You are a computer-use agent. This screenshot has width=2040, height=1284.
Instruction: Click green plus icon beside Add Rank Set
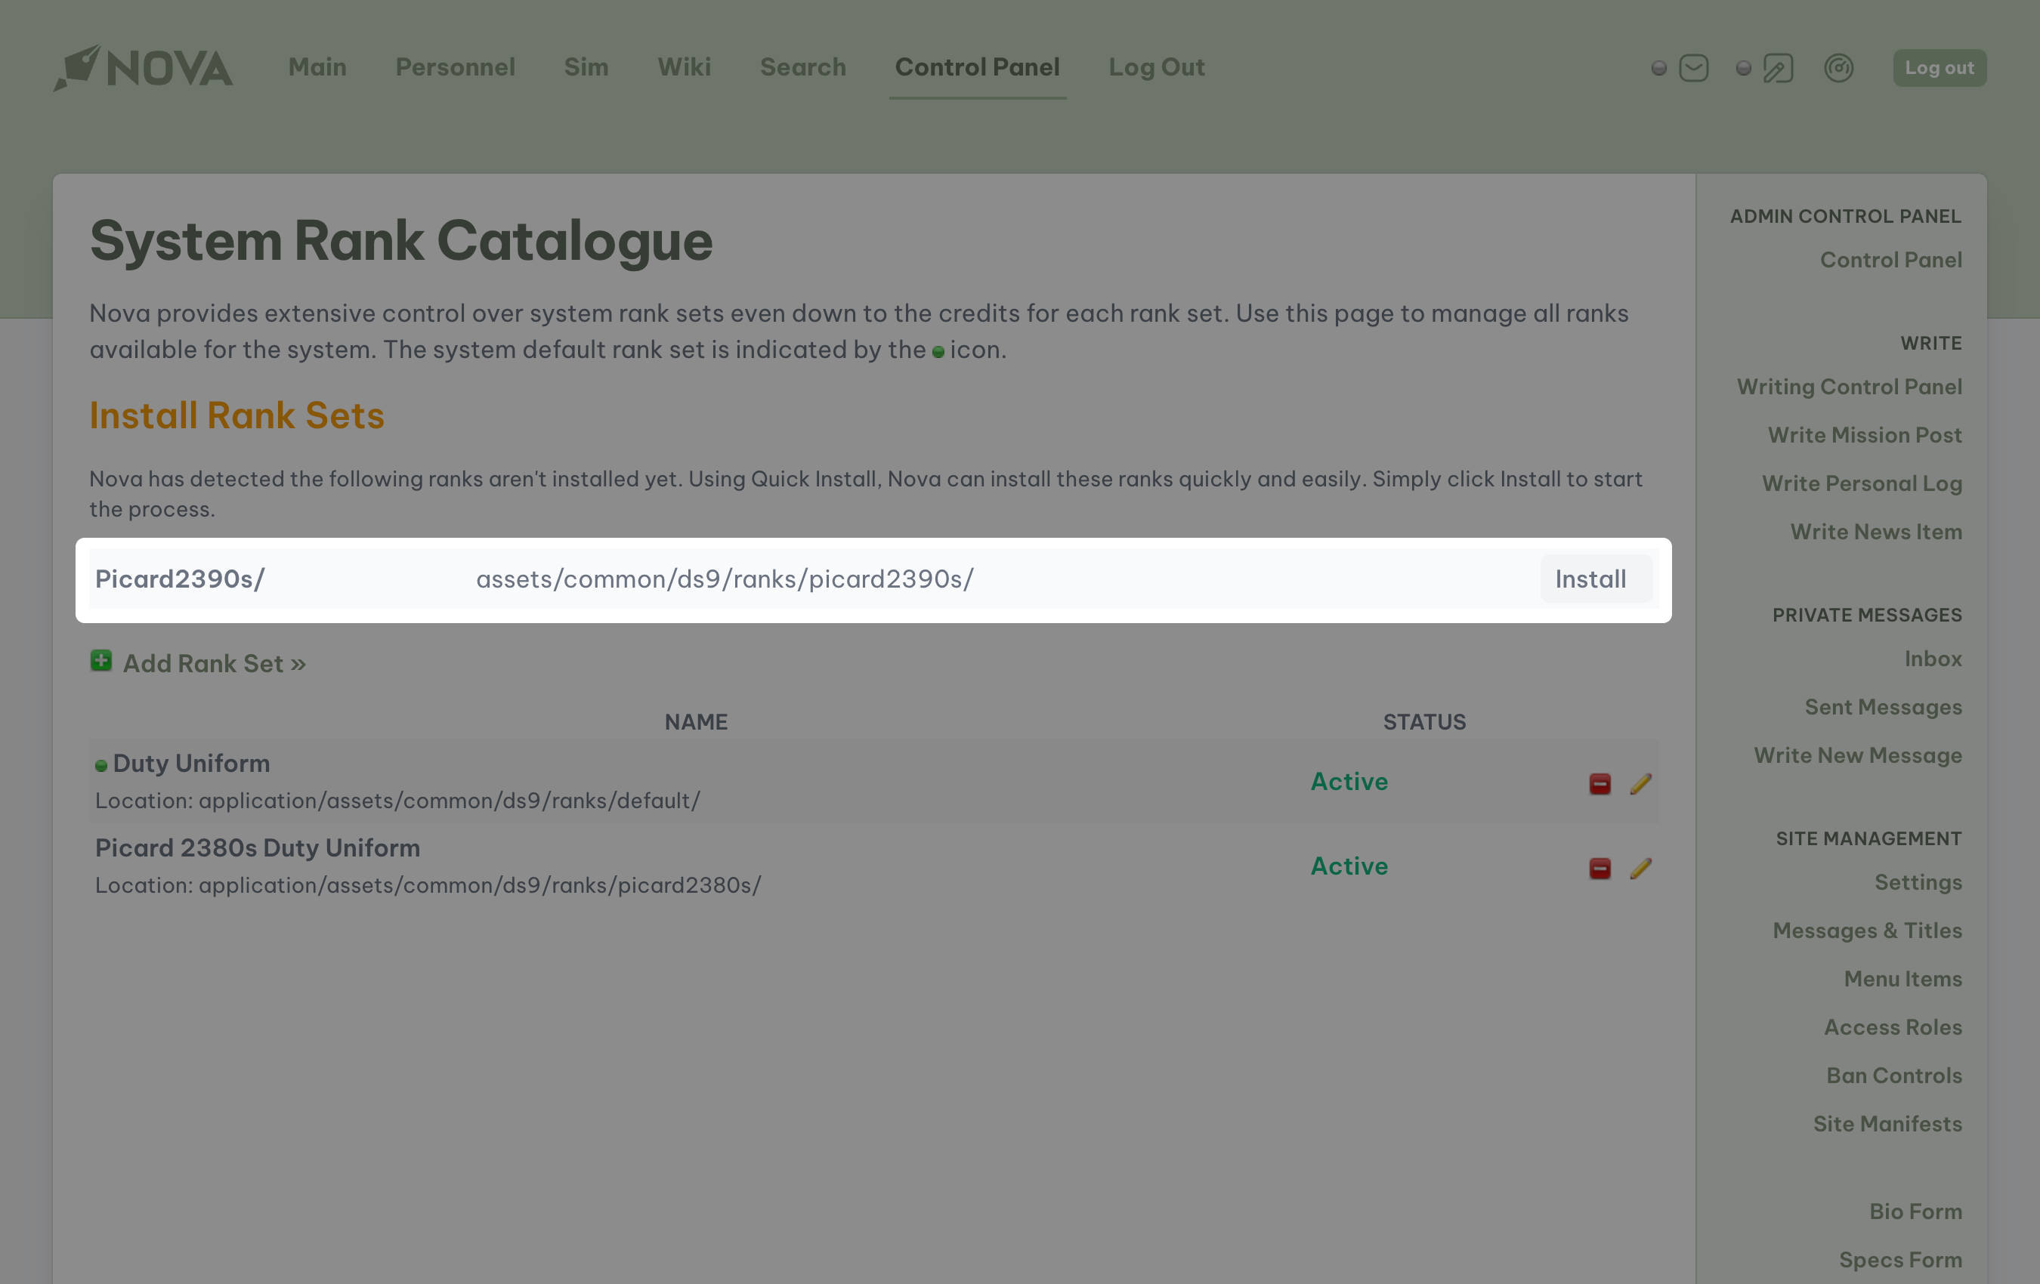coord(100,661)
